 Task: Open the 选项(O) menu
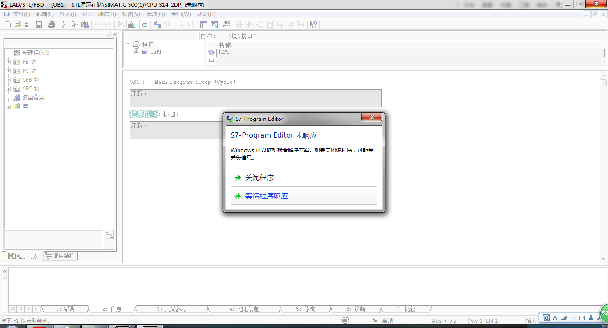155,14
